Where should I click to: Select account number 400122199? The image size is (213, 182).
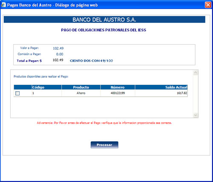pyautogui.click(x=118, y=93)
